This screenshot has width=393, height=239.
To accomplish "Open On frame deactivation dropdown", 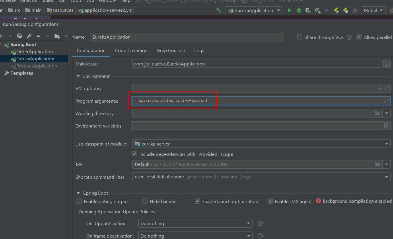I will [x=195, y=235].
